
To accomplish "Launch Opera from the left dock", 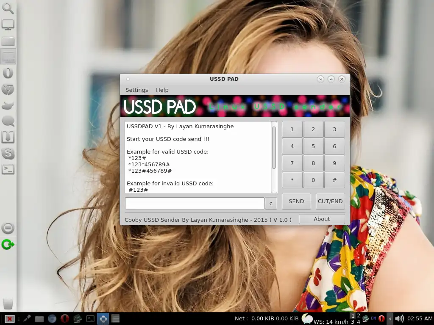I will (8, 73).
